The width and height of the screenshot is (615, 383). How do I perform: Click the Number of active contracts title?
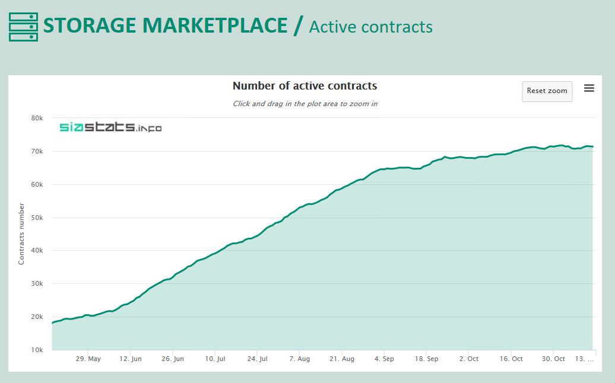click(x=305, y=86)
